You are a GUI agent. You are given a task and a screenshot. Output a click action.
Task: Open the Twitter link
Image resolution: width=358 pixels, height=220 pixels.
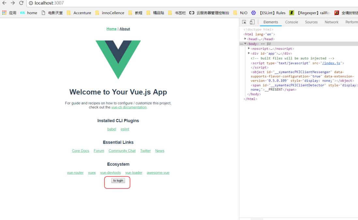tap(145, 150)
